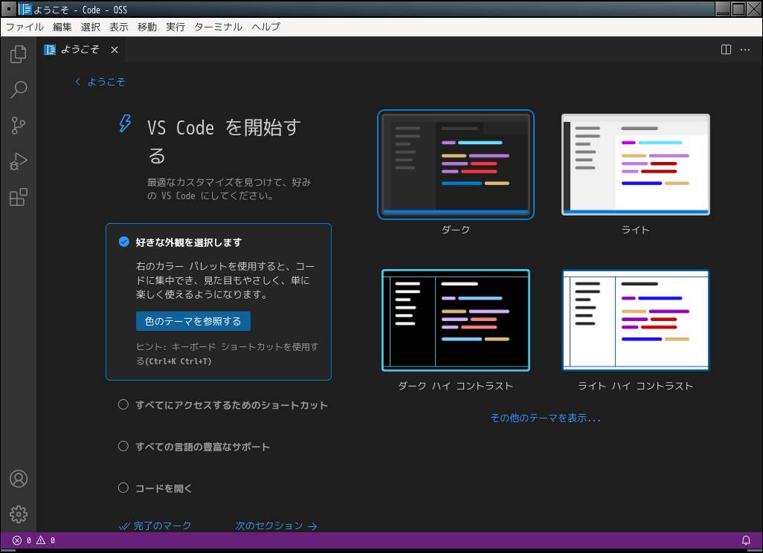Choose the ダーク ハイ コントラスト theme preview
The image size is (763, 553).
[455, 320]
